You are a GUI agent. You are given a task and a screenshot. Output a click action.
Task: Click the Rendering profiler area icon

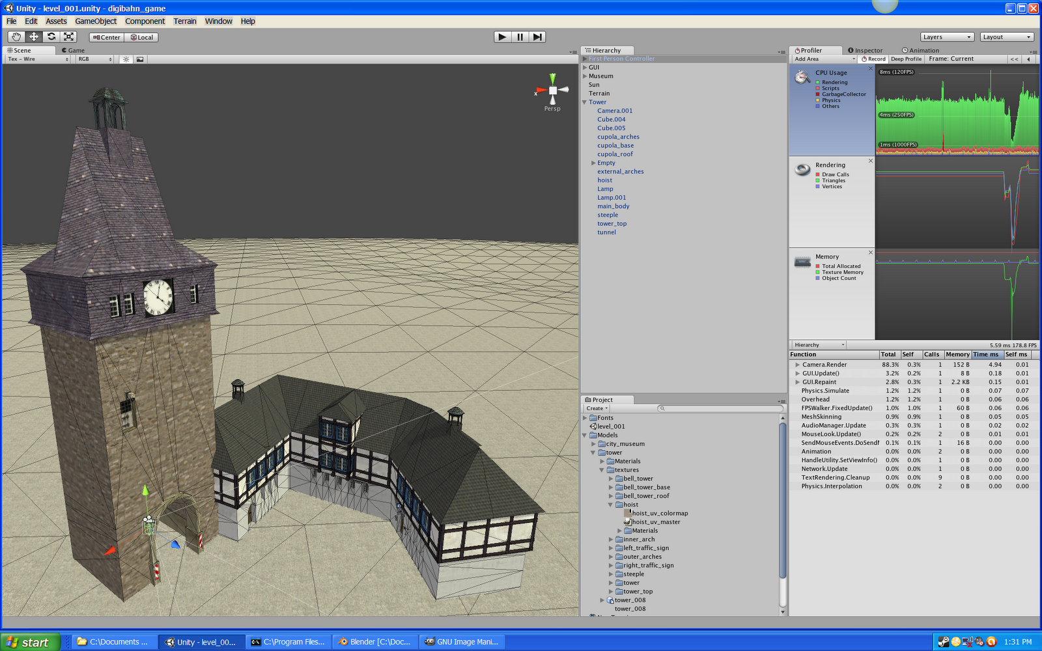(802, 169)
